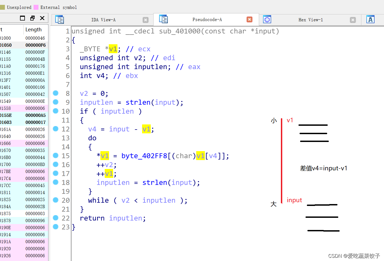Switch to the Pseudocode-A tab
384x261 pixels.
point(207,19)
